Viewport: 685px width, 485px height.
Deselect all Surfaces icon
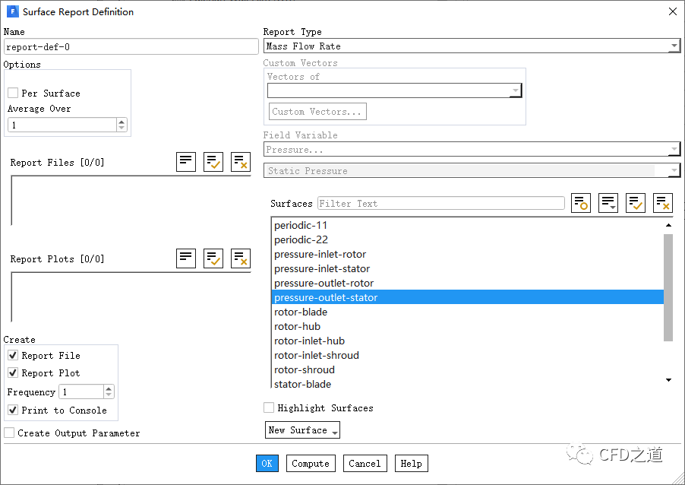[663, 203]
